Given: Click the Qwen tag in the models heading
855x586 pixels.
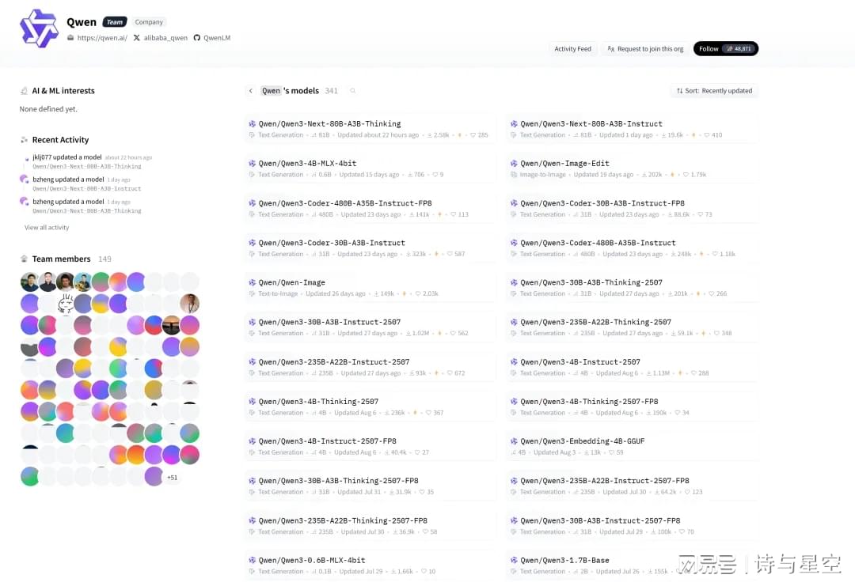Looking at the screenshot, I should [x=271, y=91].
